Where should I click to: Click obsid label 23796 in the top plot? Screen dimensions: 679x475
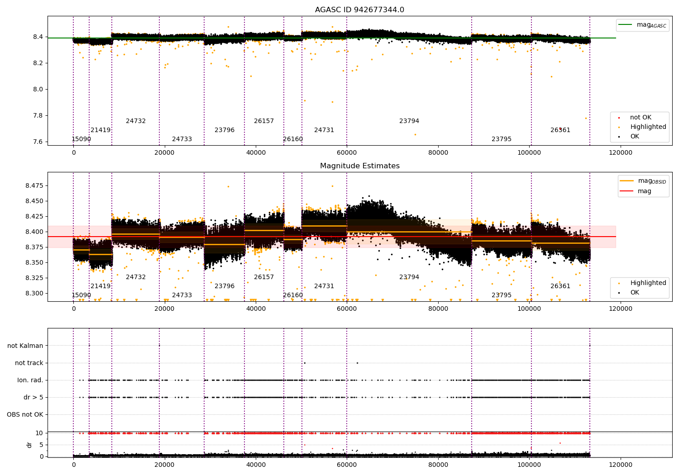[x=225, y=130]
